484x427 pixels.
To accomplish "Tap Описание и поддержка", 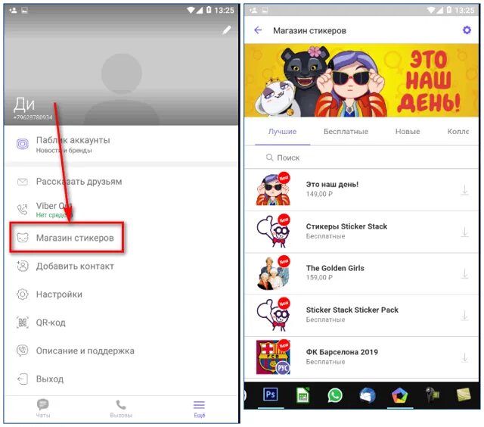I will (x=85, y=351).
